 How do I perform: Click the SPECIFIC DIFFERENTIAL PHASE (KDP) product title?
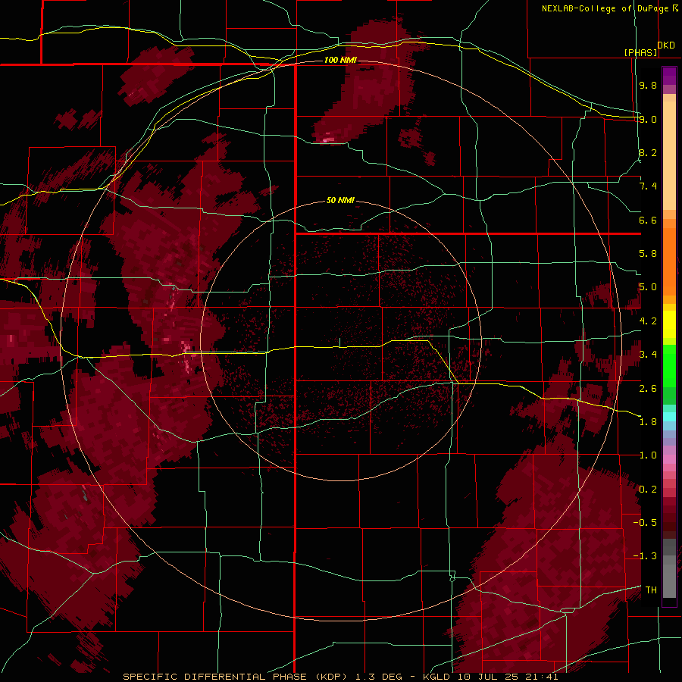coord(236,677)
